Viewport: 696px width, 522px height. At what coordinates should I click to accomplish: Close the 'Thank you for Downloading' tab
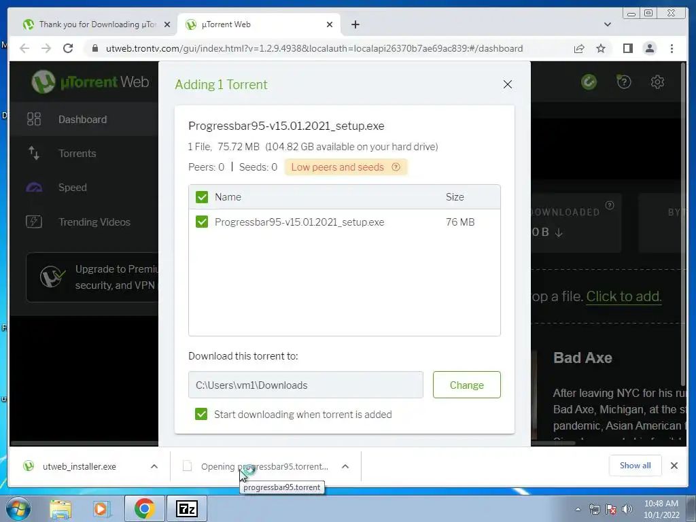pos(167,24)
